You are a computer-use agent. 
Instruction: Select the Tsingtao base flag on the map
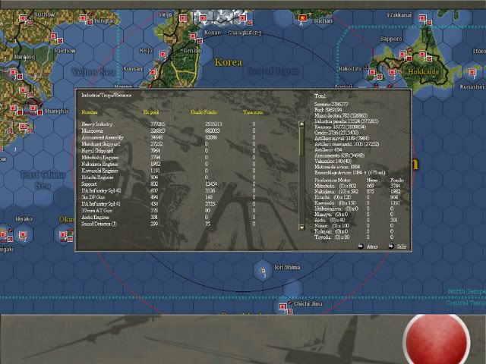[83, 18]
